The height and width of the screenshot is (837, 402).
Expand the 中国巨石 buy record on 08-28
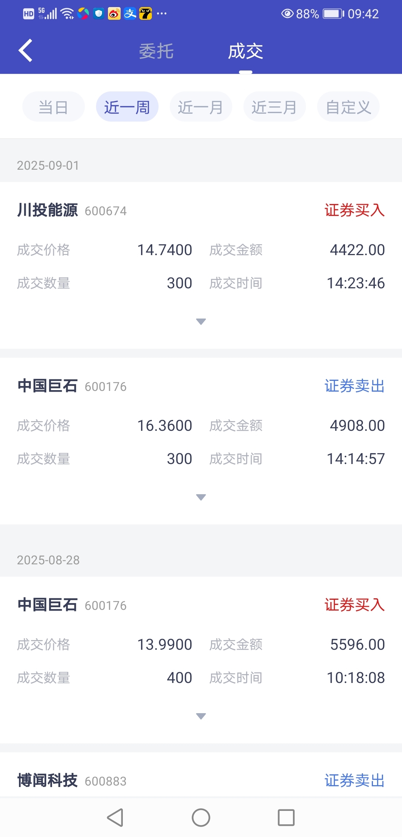(x=201, y=716)
